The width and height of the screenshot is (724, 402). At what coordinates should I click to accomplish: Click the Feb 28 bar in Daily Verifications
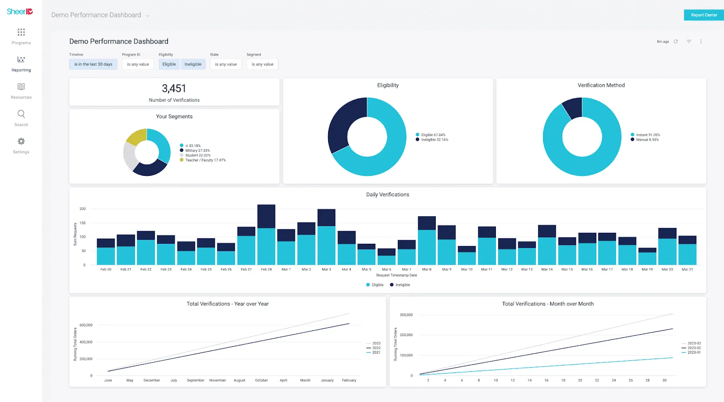coord(266,235)
